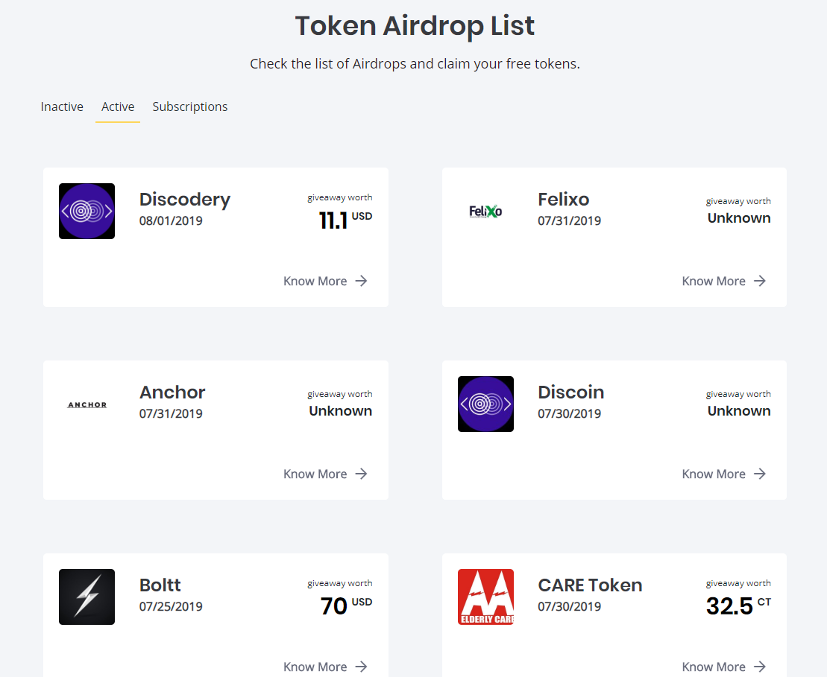Click the Discoin airdrop title

pyautogui.click(x=570, y=392)
